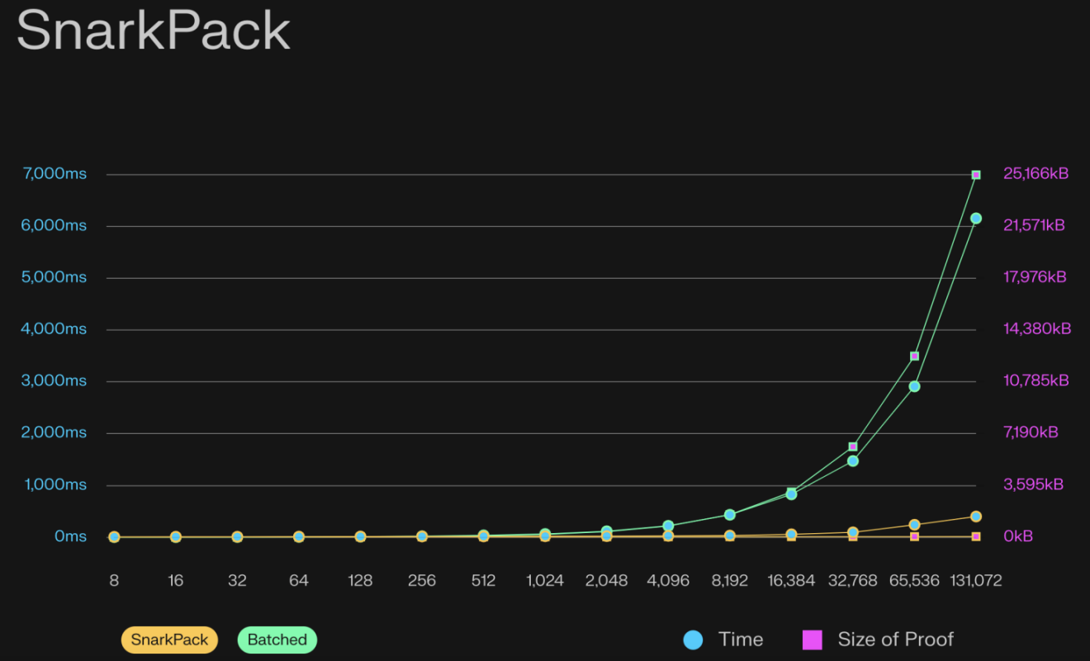Click the magenta Size of Proof square
Screen dimensions: 1090x661
[813, 640]
